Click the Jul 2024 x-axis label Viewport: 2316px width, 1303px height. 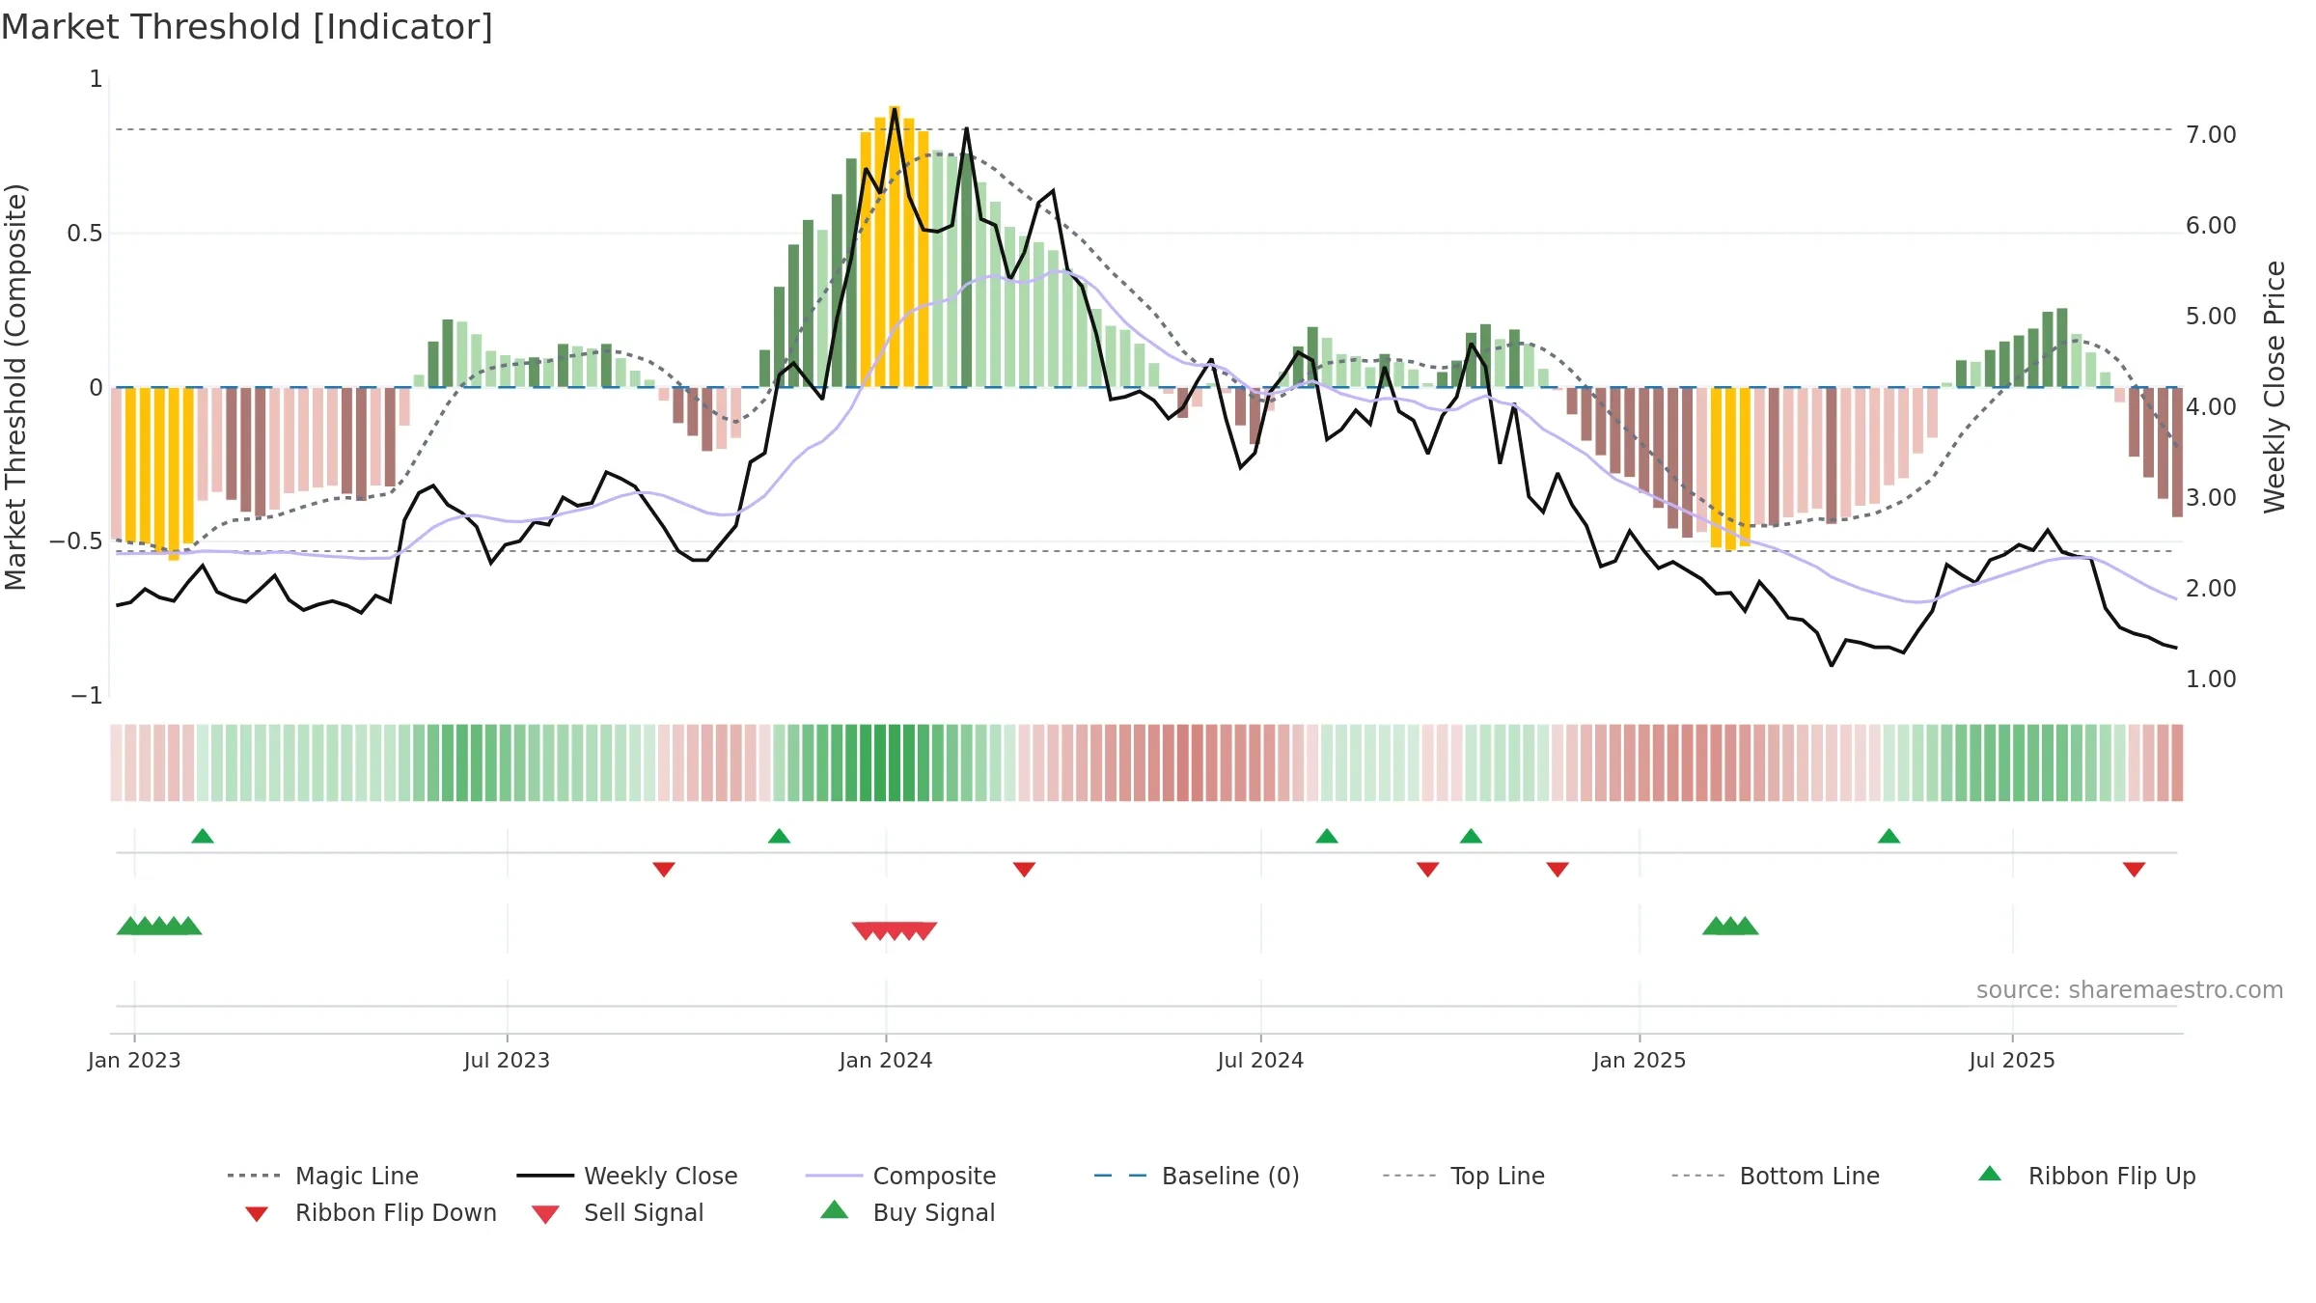(1260, 1060)
